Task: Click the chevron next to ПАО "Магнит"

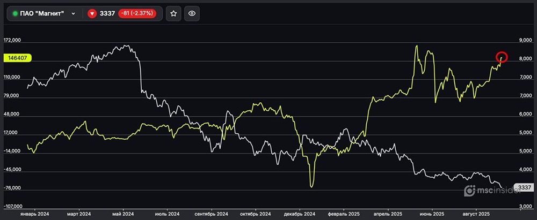Action: coord(73,14)
